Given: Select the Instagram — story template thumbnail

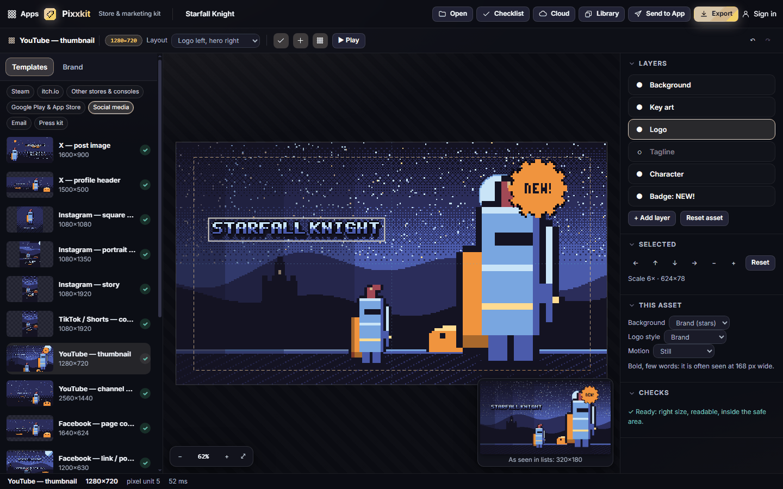Looking at the screenshot, I should coord(30,289).
